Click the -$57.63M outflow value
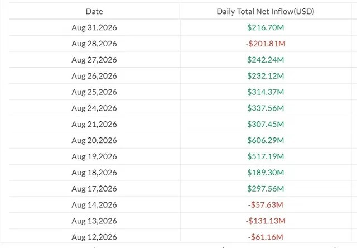 266,205
